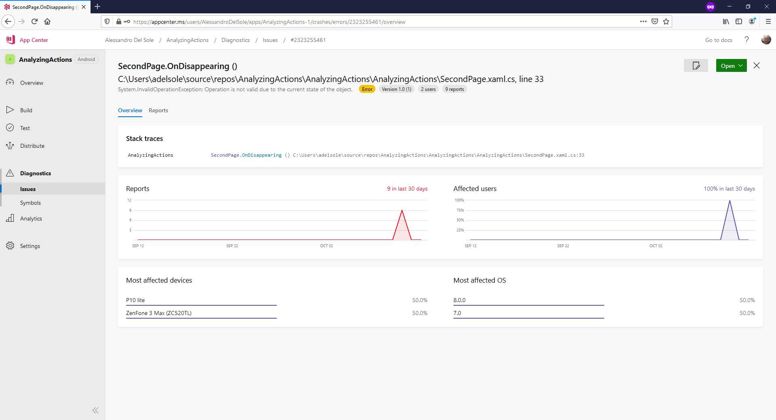Open the Go to docs link
This screenshot has height=420, width=776.
pos(718,40)
